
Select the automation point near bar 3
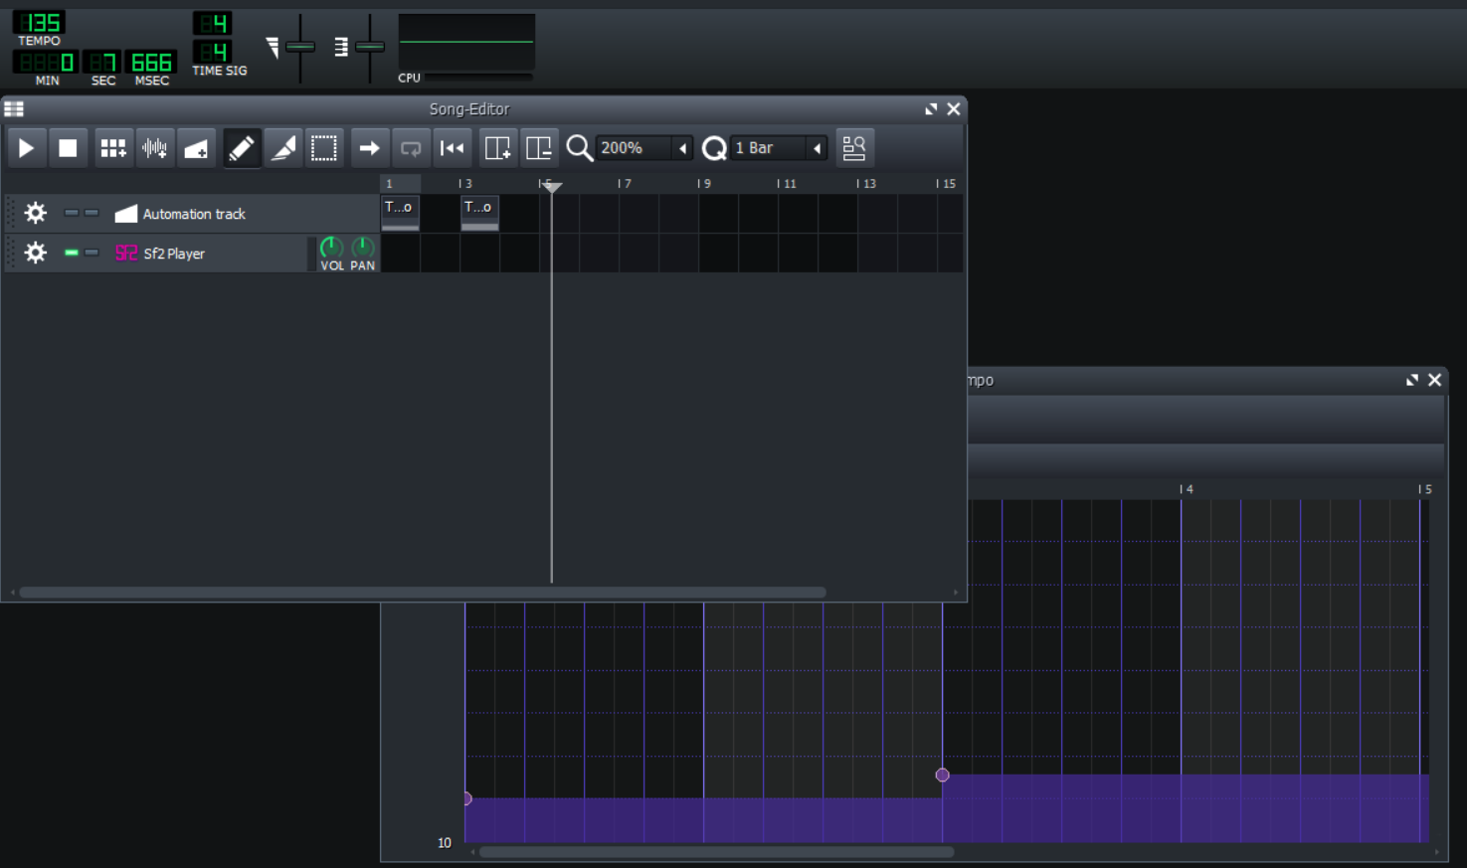pyautogui.click(x=942, y=775)
